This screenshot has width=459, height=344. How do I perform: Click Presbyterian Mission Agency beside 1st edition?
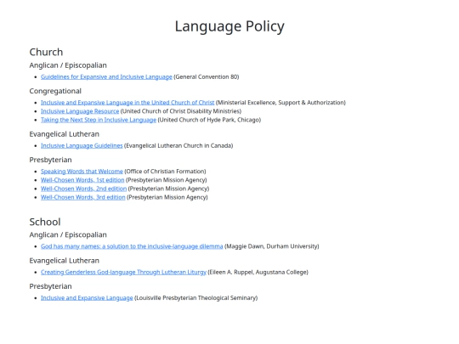point(167,180)
